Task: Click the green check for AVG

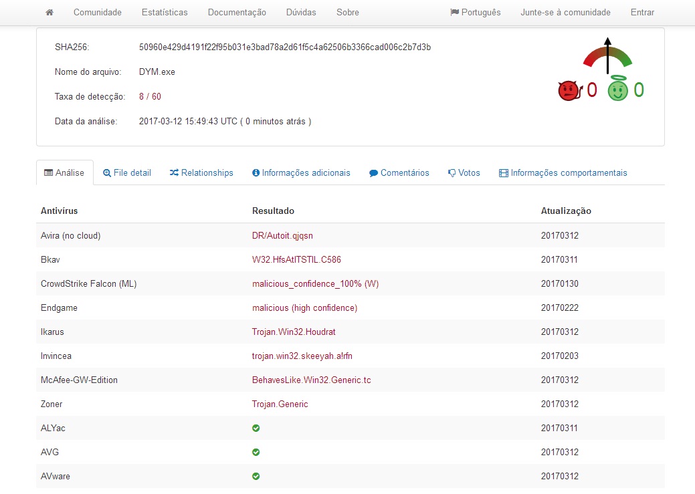Action: pyautogui.click(x=256, y=452)
